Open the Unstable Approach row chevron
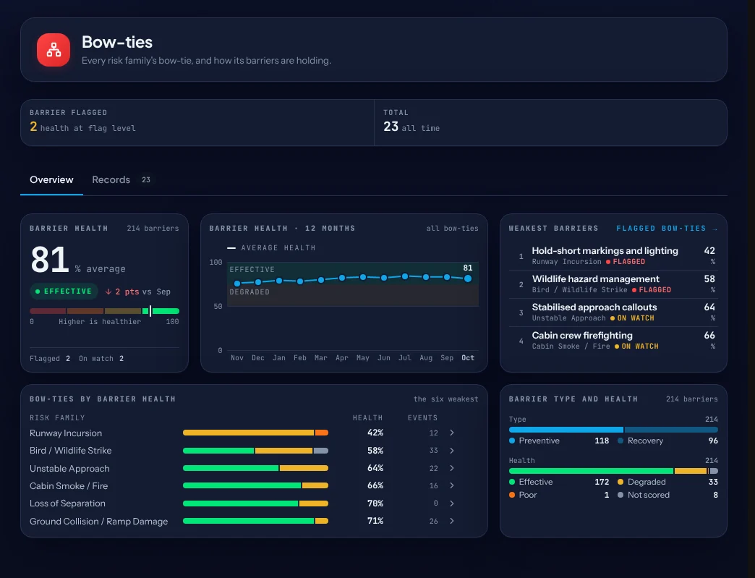755x578 pixels. tap(452, 468)
